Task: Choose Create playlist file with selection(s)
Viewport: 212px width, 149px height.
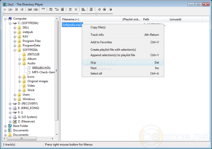Action: (x=123, y=50)
